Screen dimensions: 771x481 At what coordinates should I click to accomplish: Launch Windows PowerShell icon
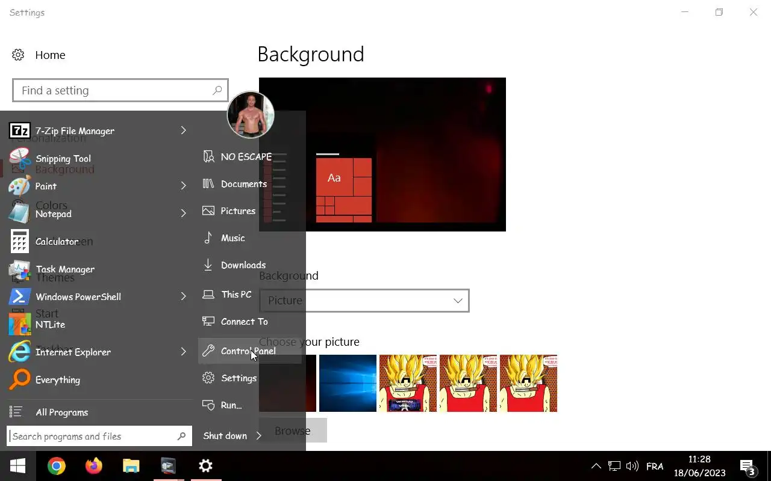pos(19,296)
